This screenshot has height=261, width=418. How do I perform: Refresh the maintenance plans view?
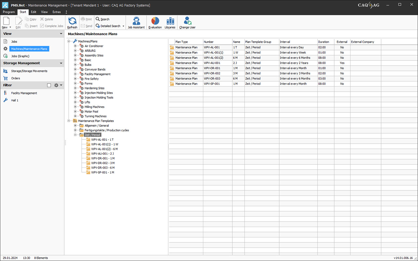point(72,23)
